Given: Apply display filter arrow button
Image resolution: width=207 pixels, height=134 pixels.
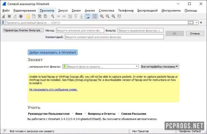Looking at the screenshot, I should point(191,23).
